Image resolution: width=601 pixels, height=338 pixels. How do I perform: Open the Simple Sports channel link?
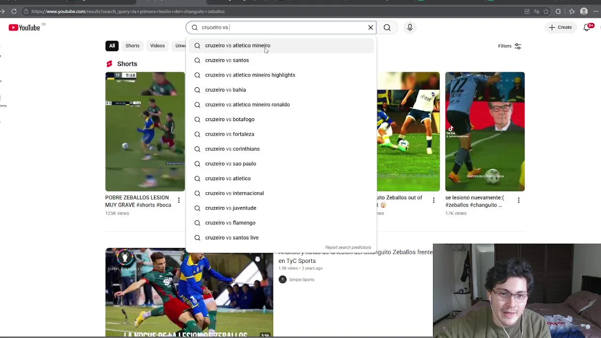coord(301,280)
